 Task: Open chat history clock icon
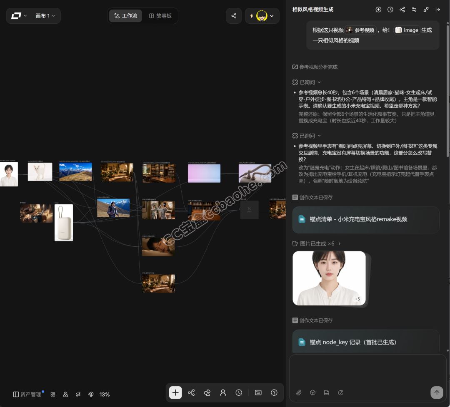coord(390,10)
